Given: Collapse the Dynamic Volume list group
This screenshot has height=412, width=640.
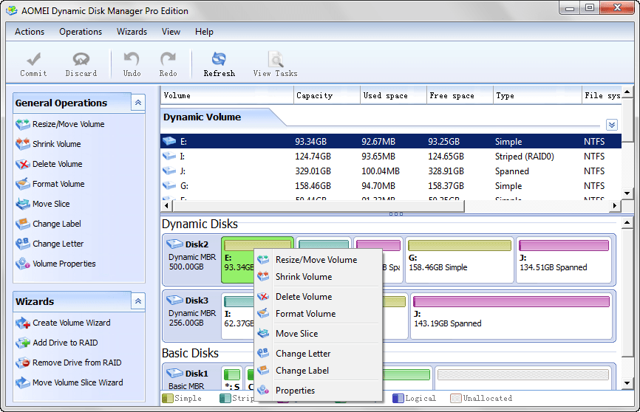Looking at the screenshot, I should point(611,125).
